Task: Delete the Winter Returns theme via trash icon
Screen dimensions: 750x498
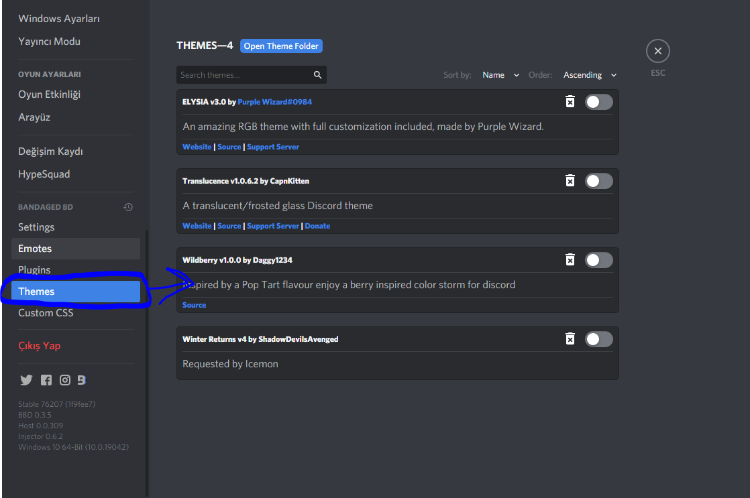Action: click(570, 339)
